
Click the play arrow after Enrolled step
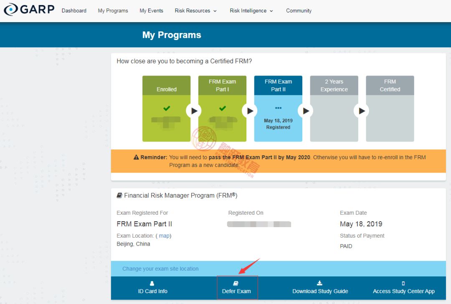click(x=194, y=111)
